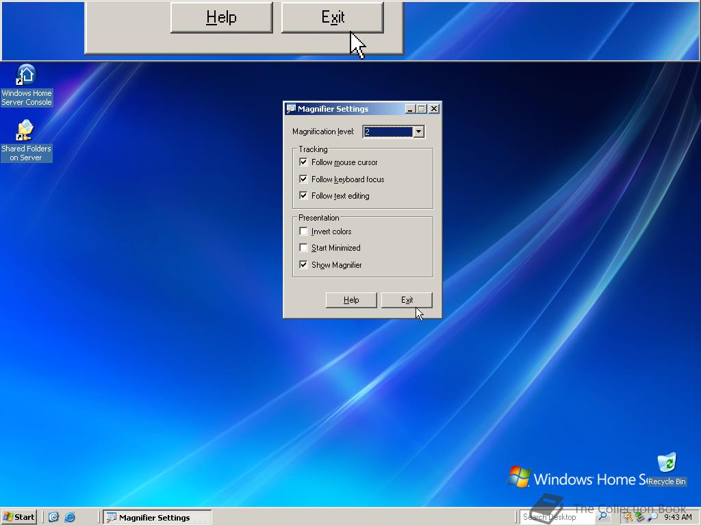Minimize the Magnifier Settings window
This screenshot has width=701, height=526.
[x=410, y=109]
